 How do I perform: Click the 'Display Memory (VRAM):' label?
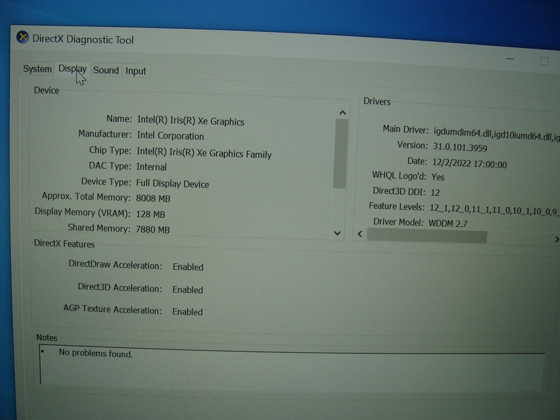pyautogui.click(x=83, y=212)
